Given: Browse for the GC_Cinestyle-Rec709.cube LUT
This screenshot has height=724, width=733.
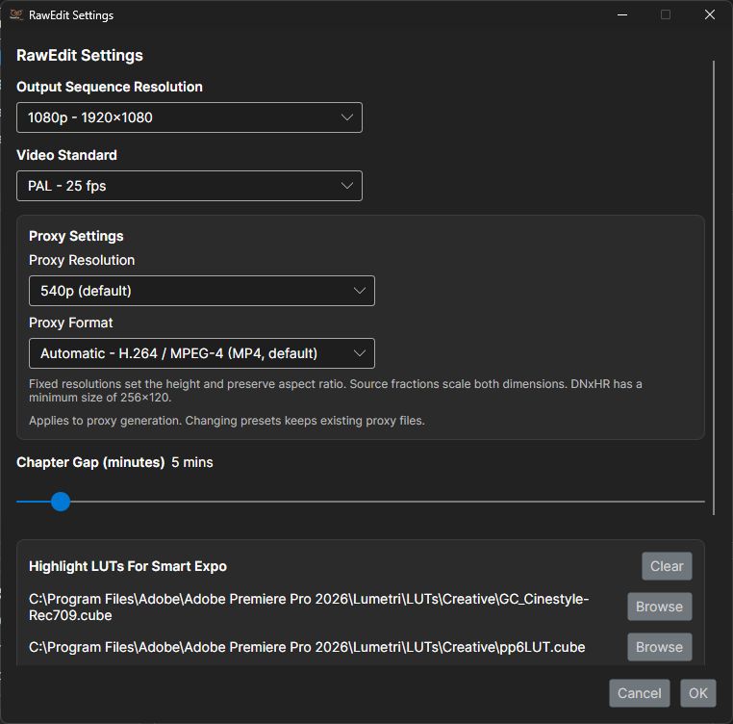Looking at the screenshot, I should (659, 607).
